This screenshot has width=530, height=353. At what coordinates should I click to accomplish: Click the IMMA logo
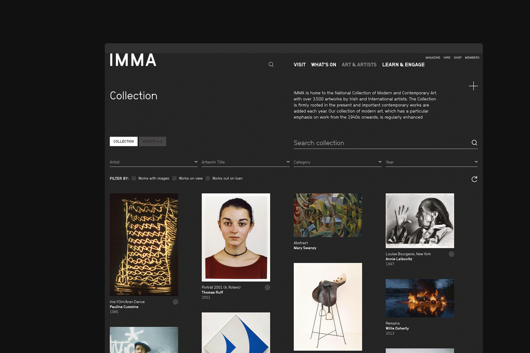(x=133, y=60)
